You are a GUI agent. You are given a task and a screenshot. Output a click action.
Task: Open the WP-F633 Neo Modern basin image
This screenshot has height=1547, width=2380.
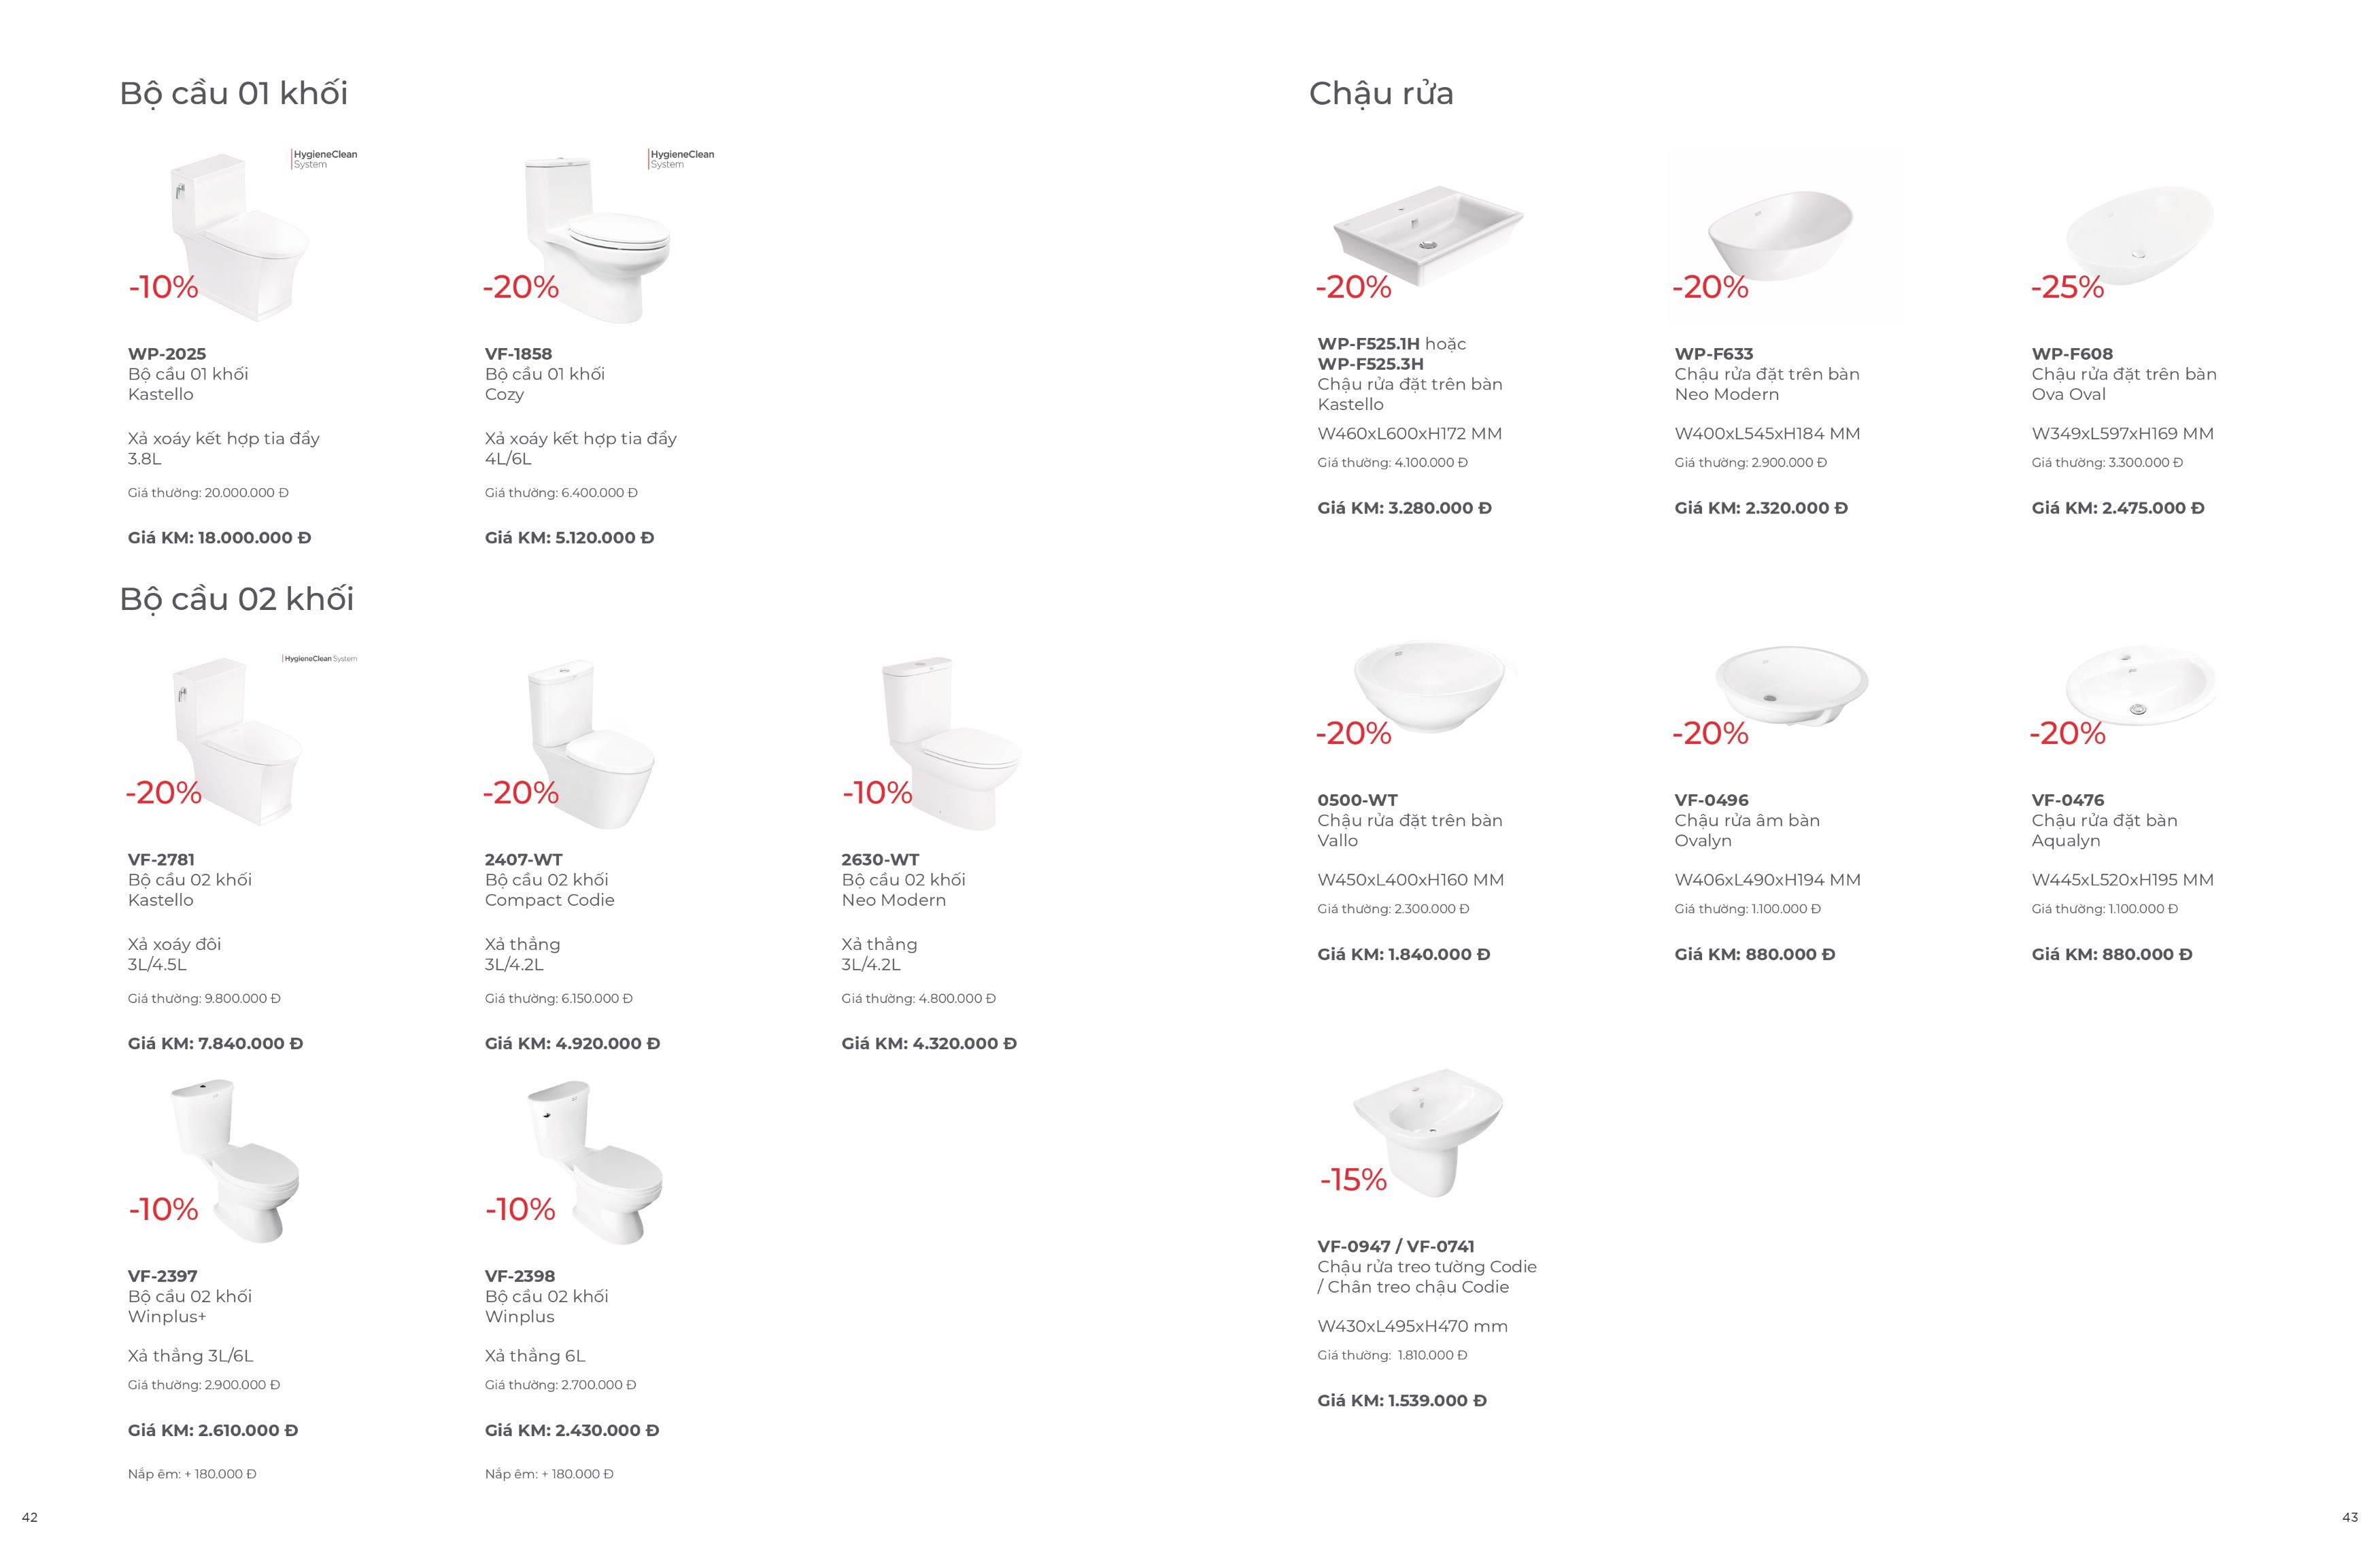point(1780,236)
